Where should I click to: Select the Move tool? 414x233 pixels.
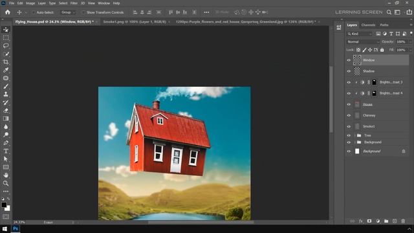[6, 30]
